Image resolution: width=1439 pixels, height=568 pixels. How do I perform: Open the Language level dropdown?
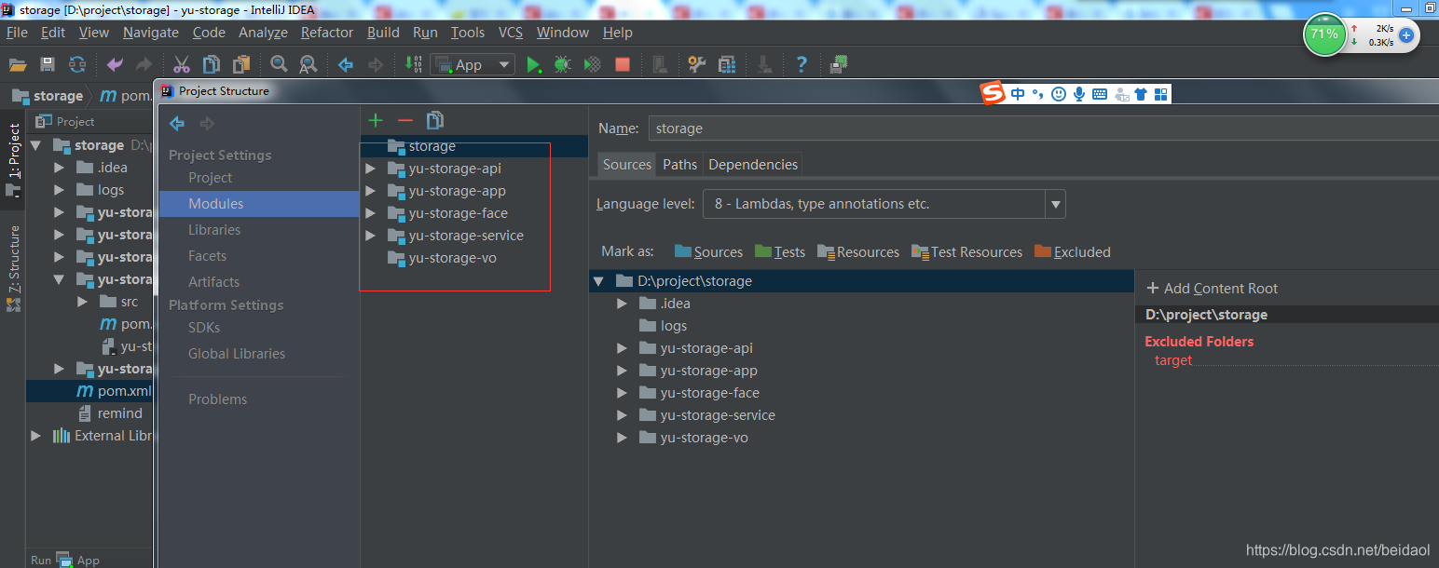tap(1055, 204)
